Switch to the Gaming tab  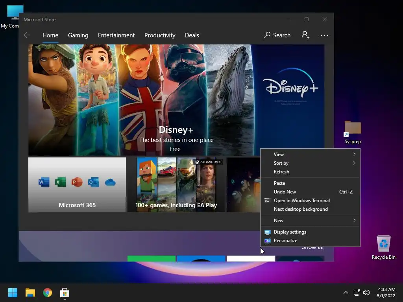(x=78, y=35)
